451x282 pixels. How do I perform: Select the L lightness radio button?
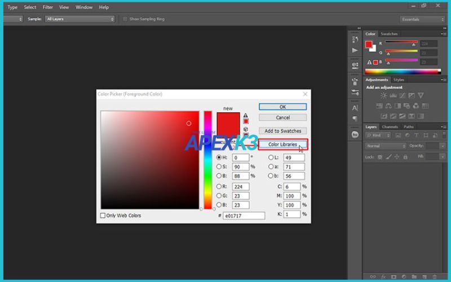coord(271,157)
